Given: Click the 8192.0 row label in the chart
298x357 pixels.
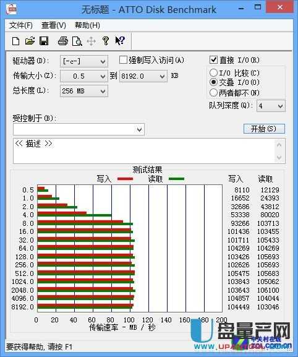Looking at the screenshot, I should point(22,307).
